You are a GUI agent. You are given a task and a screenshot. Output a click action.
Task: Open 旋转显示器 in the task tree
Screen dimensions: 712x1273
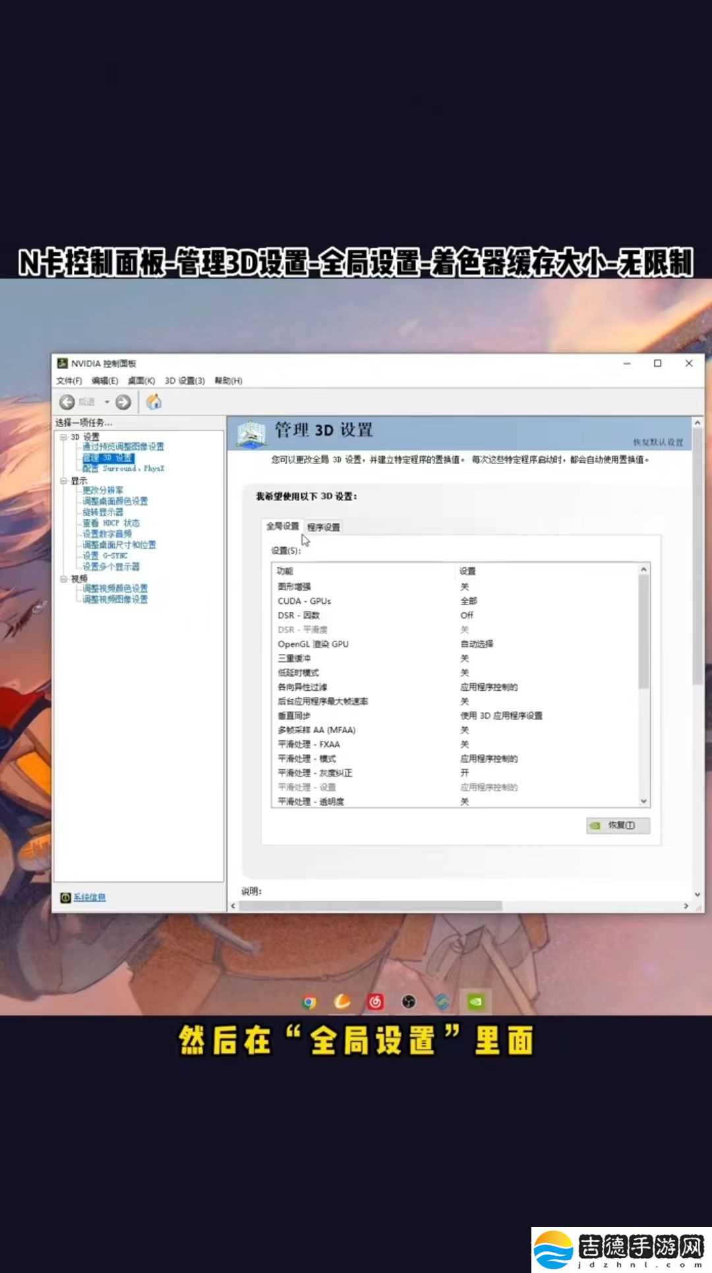tap(103, 512)
